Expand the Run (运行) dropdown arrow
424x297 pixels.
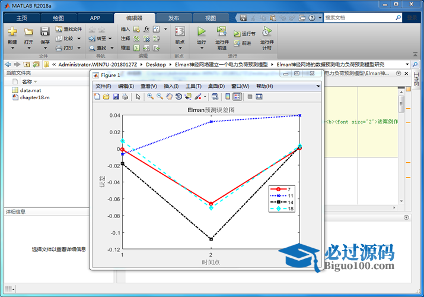coord(202,48)
